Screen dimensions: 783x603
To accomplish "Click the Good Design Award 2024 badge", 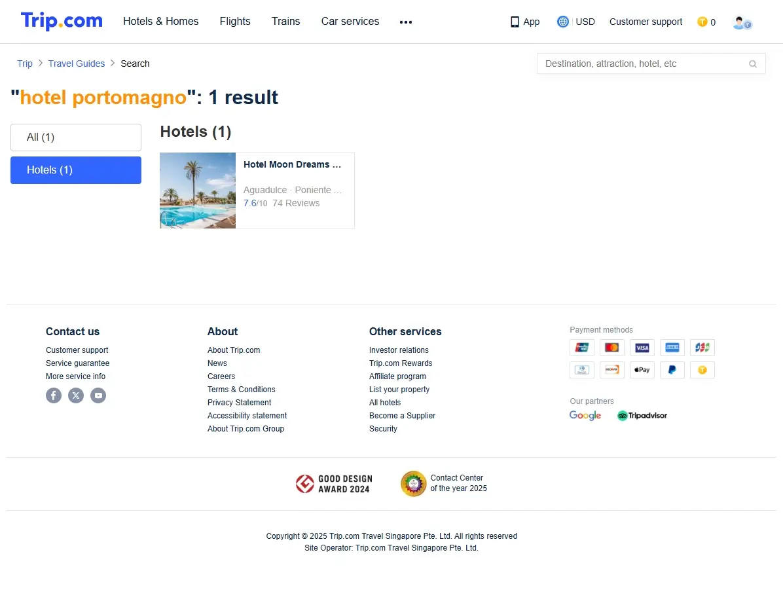I will [334, 484].
